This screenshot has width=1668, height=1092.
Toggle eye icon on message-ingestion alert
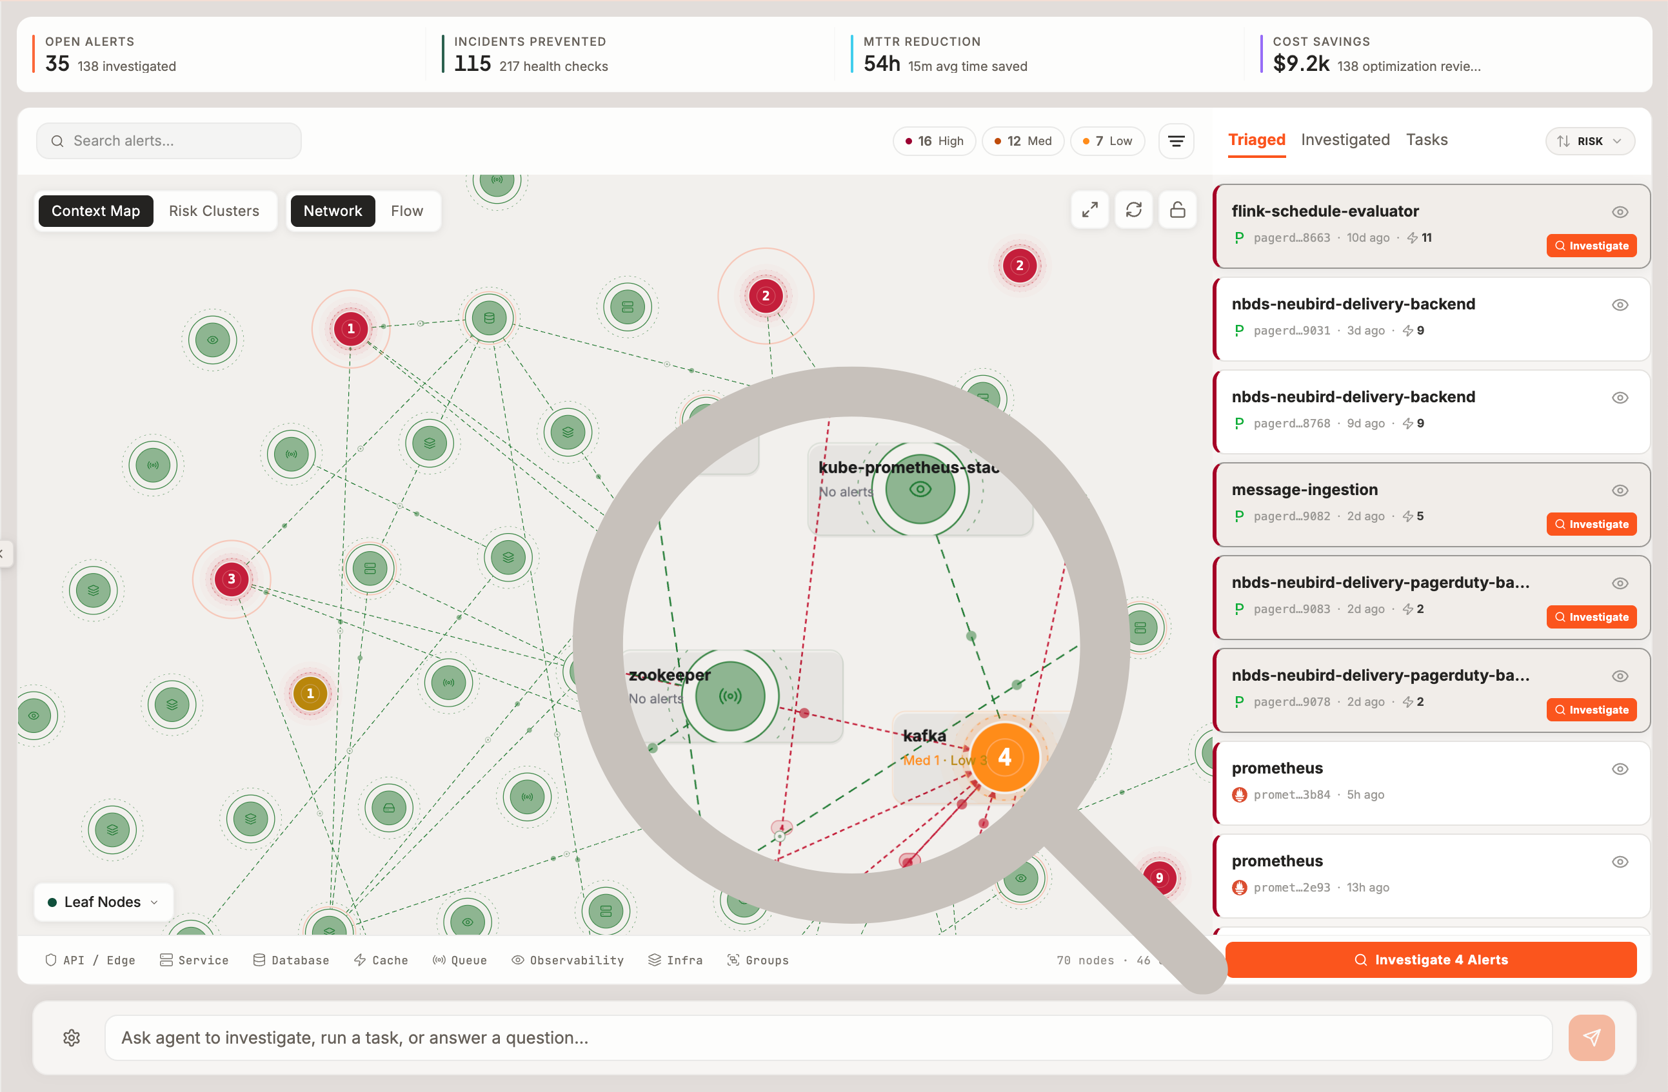(x=1620, y=491)
